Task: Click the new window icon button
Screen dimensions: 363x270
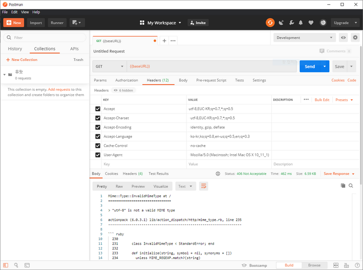Action: (x=77, y=23)
